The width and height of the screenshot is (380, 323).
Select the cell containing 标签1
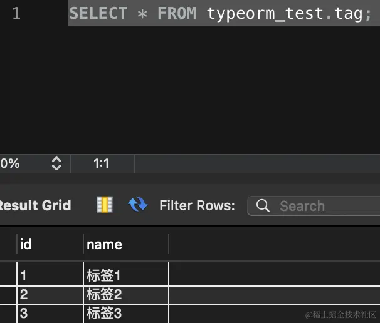tap(104, 275)
